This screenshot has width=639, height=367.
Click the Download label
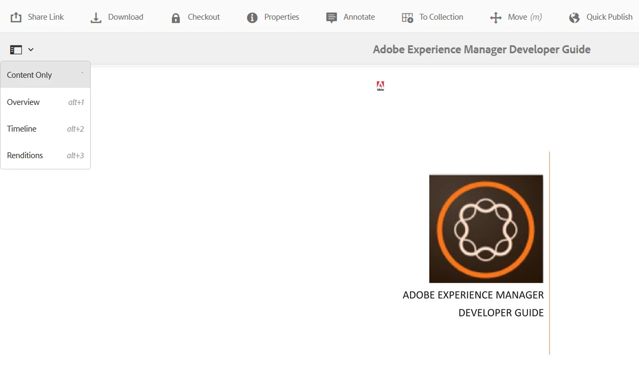pyautogui.click(x=125, y=17)
